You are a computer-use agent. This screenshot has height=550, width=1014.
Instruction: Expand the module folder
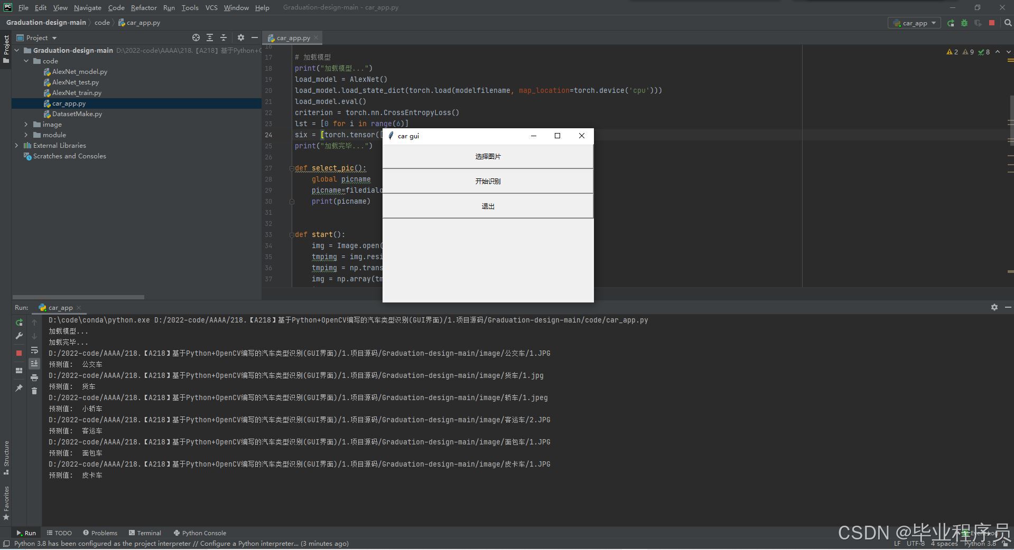tap(26, 135)
